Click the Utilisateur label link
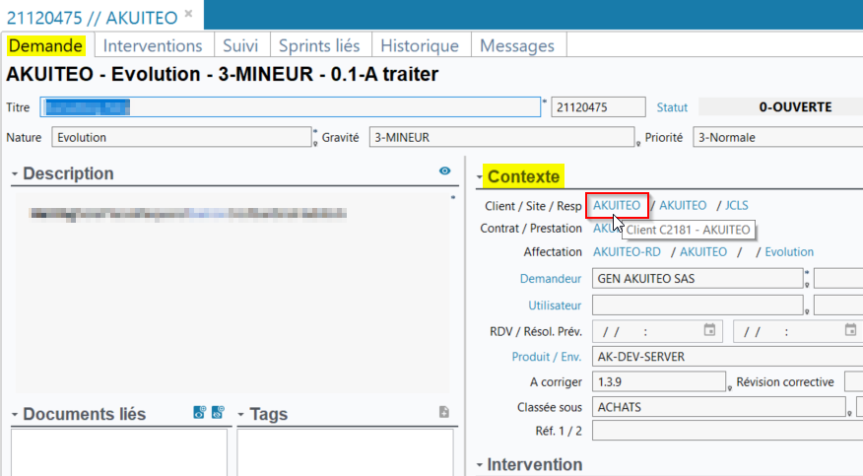This screenshot has width=863, height=476. 555,306
